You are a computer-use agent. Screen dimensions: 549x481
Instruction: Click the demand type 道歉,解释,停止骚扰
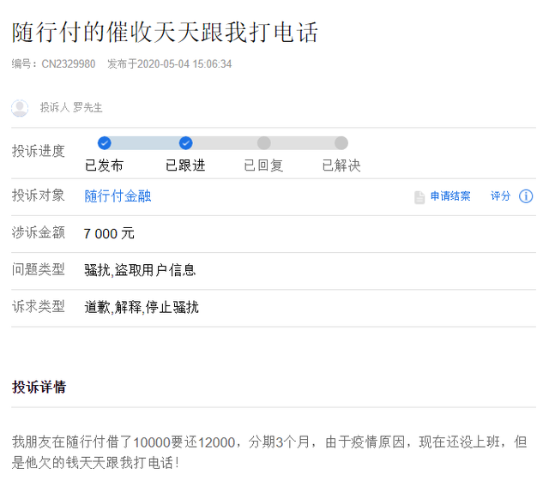click(x=142, y=307)
